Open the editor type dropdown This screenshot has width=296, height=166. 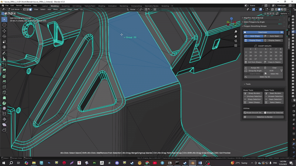4,10
